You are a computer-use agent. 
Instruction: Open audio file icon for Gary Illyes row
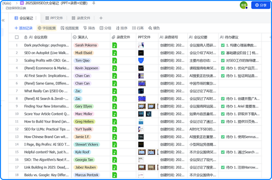(114, 106)
